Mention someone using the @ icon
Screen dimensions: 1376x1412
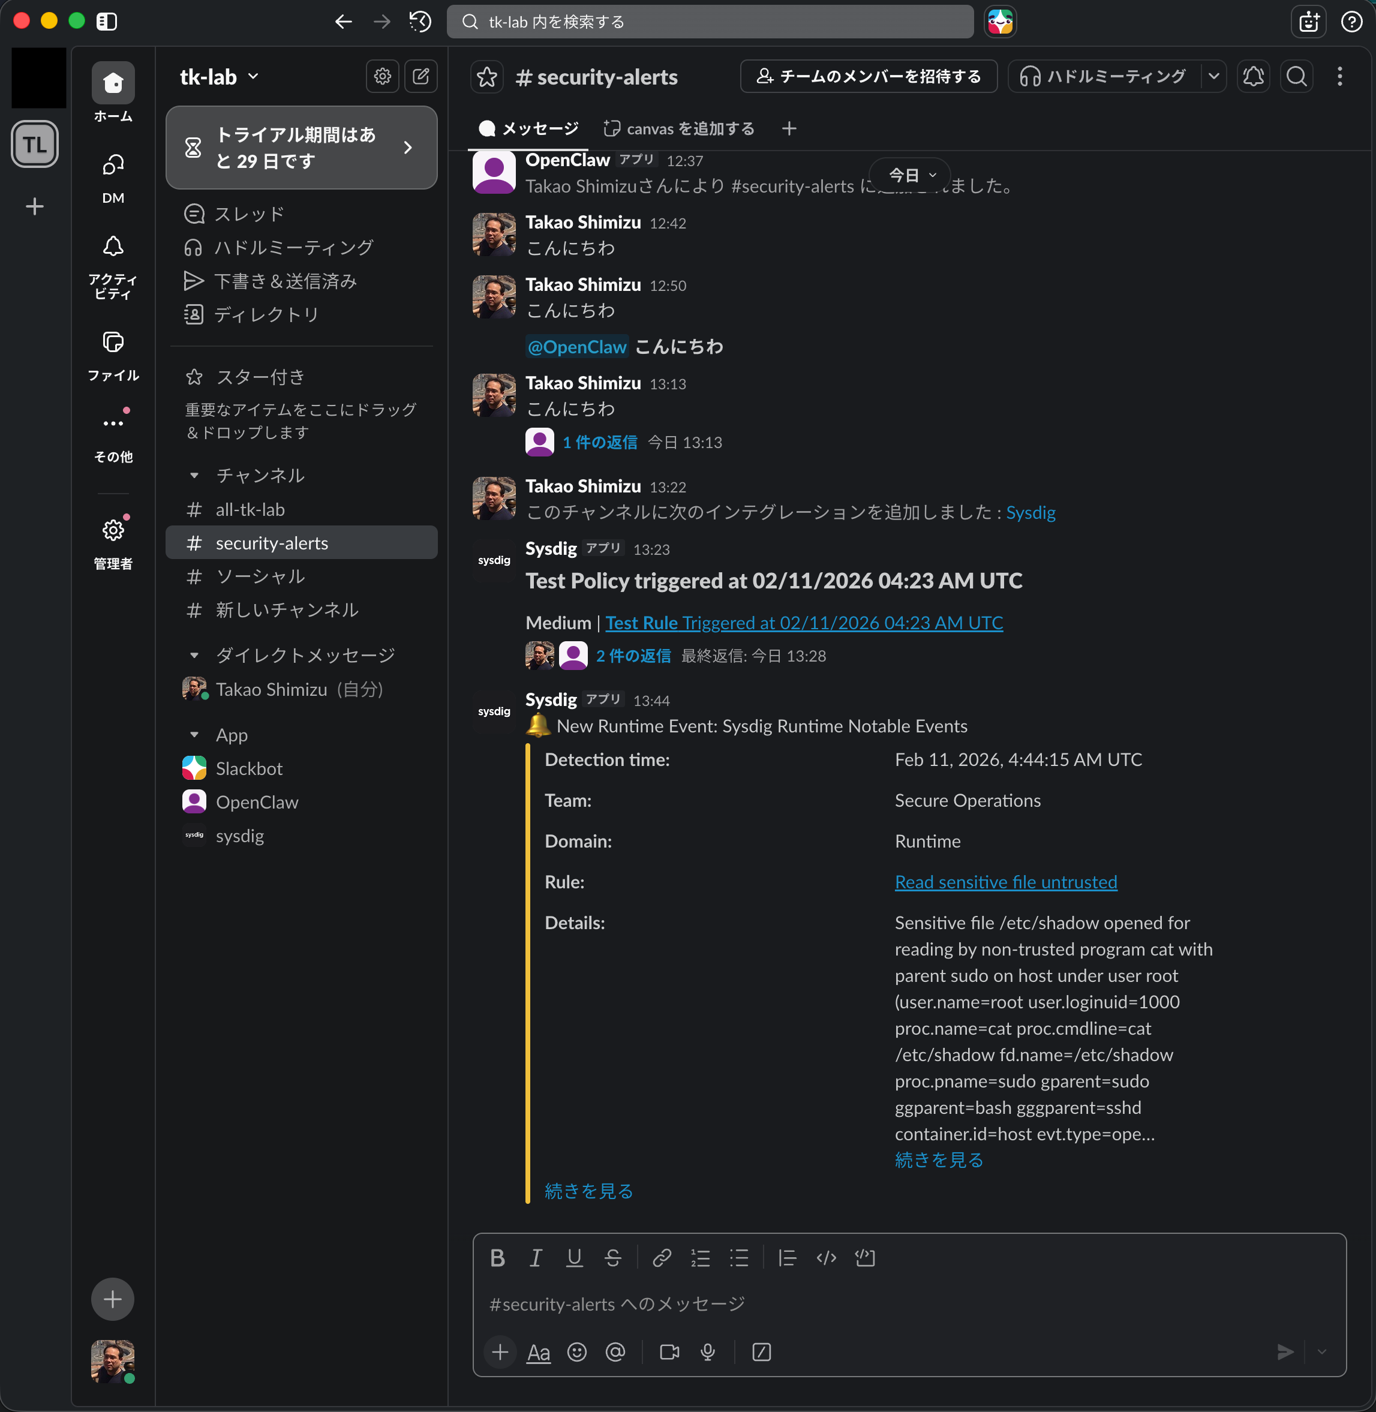coord(616,1352)
